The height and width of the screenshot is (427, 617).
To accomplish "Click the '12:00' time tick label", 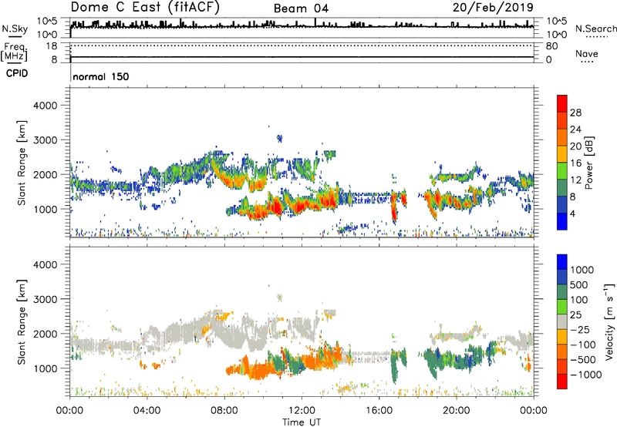I will pos(302,411).
